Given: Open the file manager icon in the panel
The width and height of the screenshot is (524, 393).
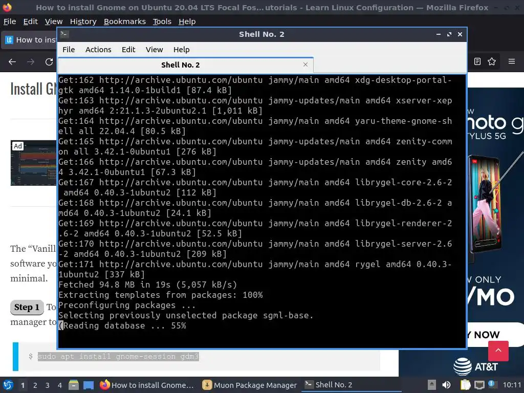Looking at the screenshot, I should point(74,385).
